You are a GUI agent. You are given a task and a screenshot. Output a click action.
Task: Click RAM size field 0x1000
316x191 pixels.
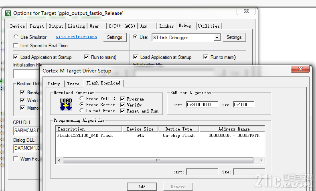point(243,105)
